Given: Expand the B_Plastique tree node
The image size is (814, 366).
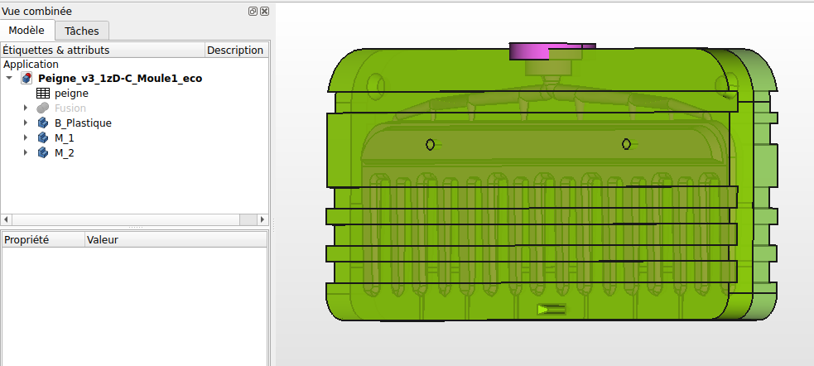Looking at the screenshot, I should [26, 123].
